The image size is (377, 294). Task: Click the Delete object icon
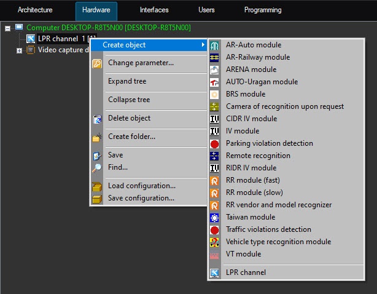[x=97, y=118]
